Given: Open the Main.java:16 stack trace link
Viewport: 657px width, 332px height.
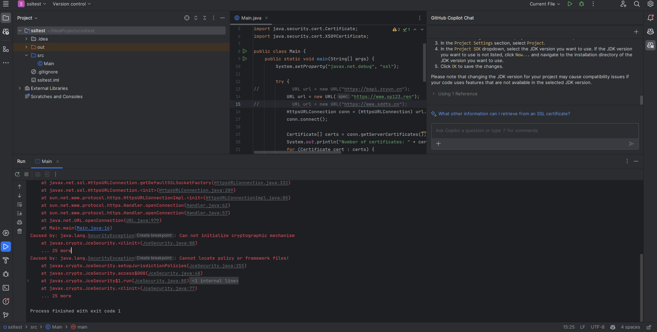Looking at the screenshot, I should point(93,228).
